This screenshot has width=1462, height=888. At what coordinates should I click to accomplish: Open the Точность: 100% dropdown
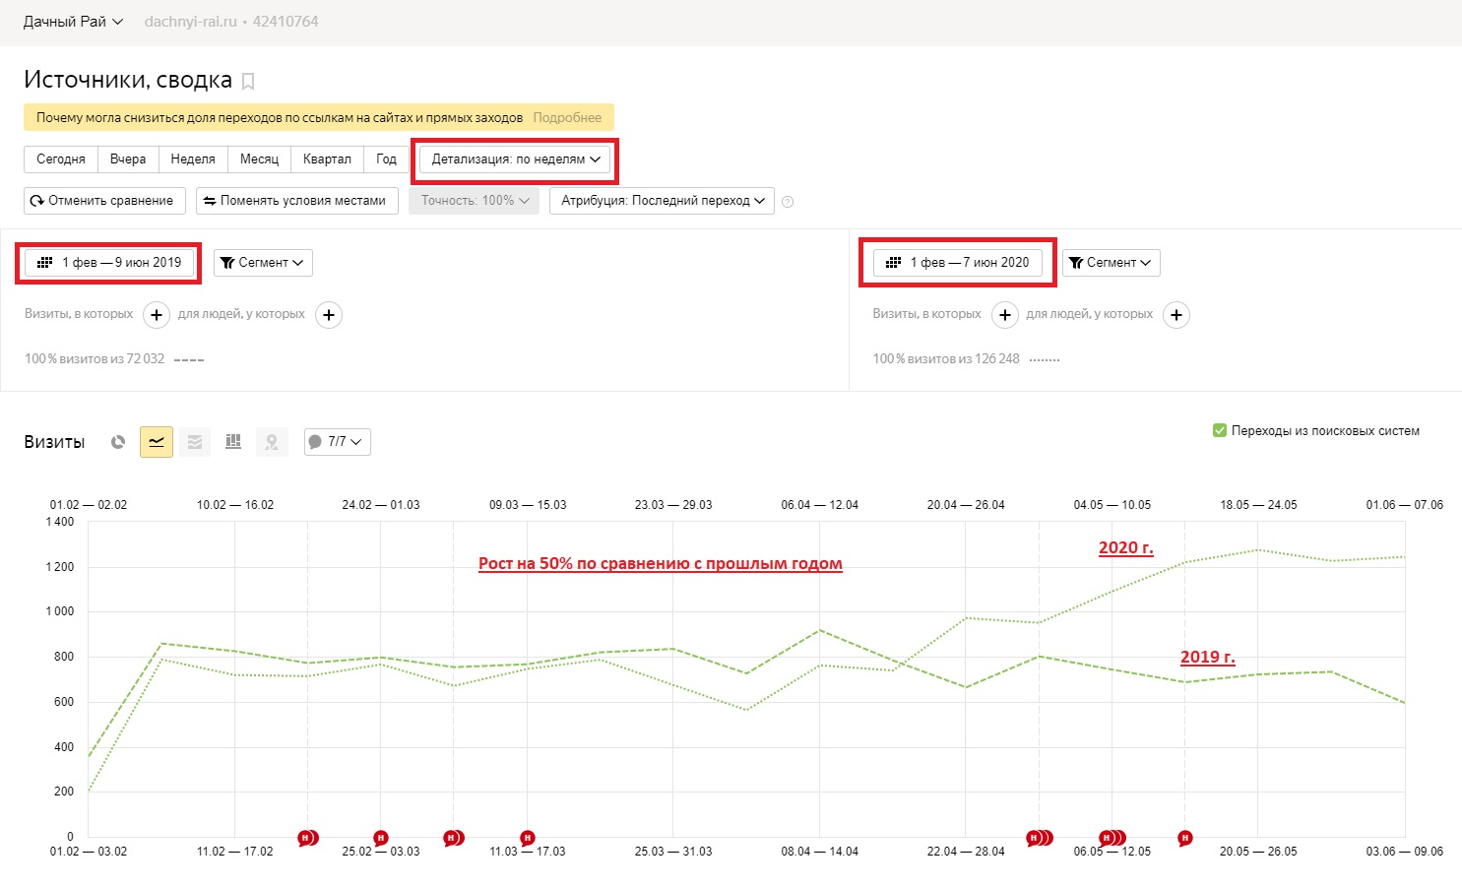click(x=475, y=201)
